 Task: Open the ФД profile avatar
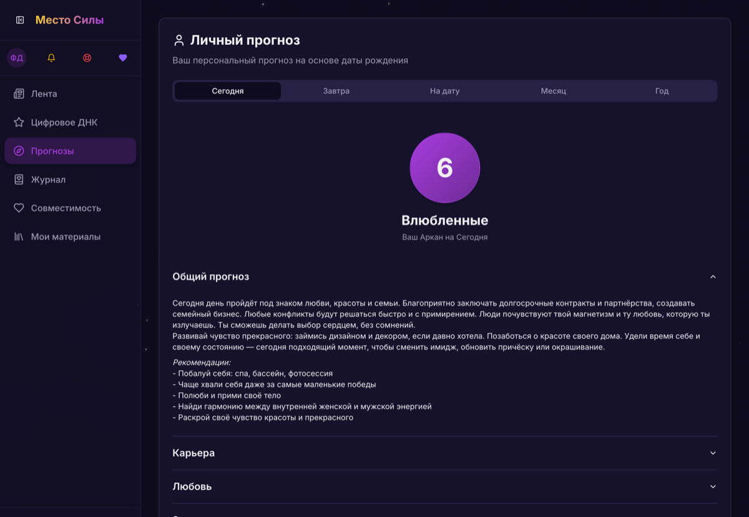coord(17,58)
